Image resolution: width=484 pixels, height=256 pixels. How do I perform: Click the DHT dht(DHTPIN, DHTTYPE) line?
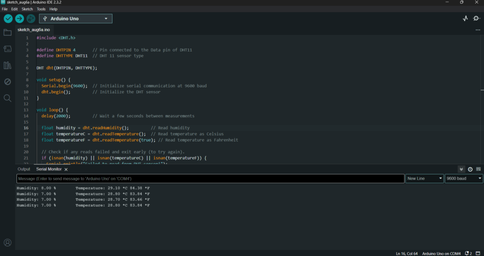pyautogui.click(x=67, y=68)
